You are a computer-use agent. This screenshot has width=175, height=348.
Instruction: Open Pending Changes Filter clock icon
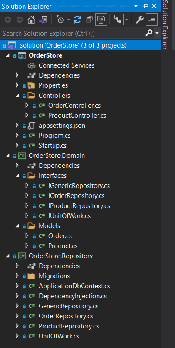[x=60, y=20]
